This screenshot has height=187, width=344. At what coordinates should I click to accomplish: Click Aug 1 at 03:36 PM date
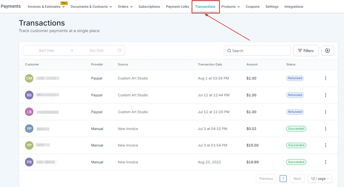213,78
